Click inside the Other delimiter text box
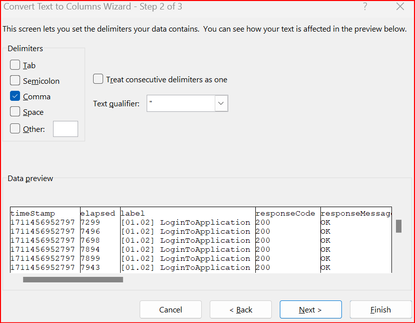Image resolution: width=415 pixels, height=323 pixels. [65, 128]
